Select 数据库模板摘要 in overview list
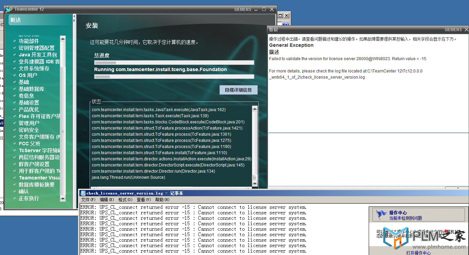469x255 pixels. point(37,185)
